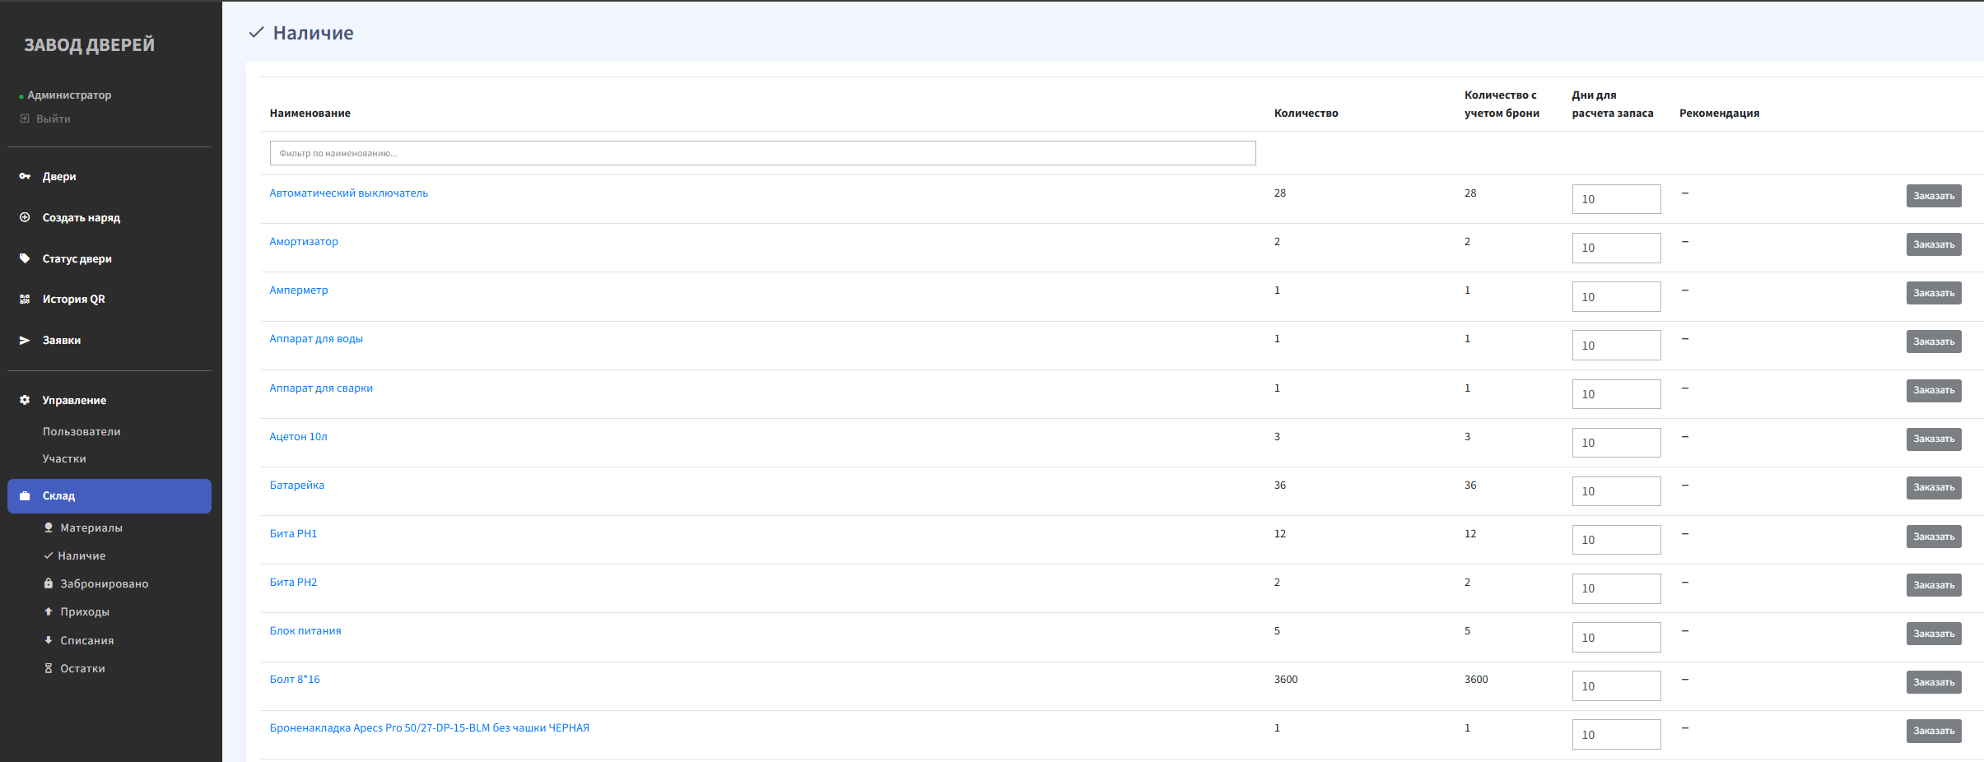1984x762 pixels.
Task: Open Остатки under Склад
Action: 82,668
